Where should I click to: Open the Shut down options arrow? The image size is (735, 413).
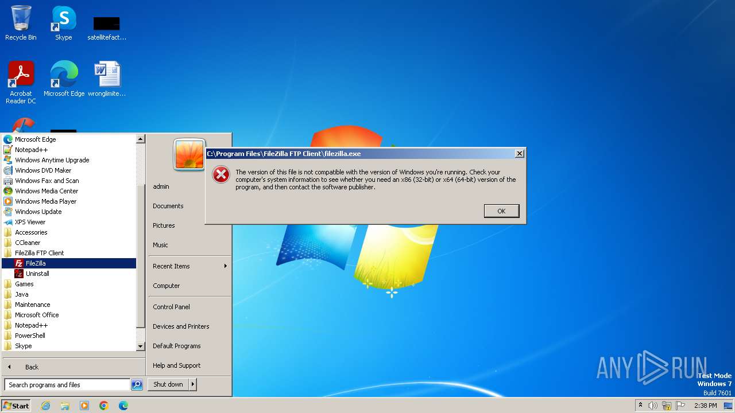[x=193, y=384]
